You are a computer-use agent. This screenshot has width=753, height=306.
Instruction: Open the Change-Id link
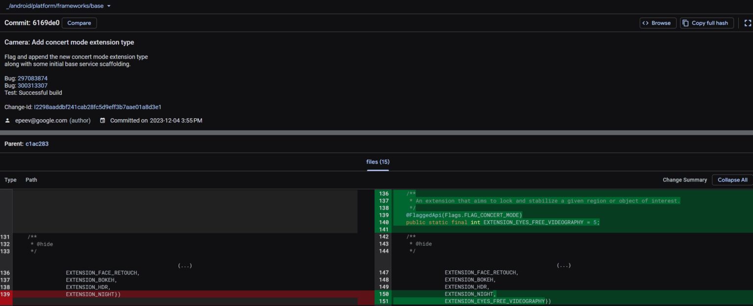pyautogui.click(x=98, y=107)
